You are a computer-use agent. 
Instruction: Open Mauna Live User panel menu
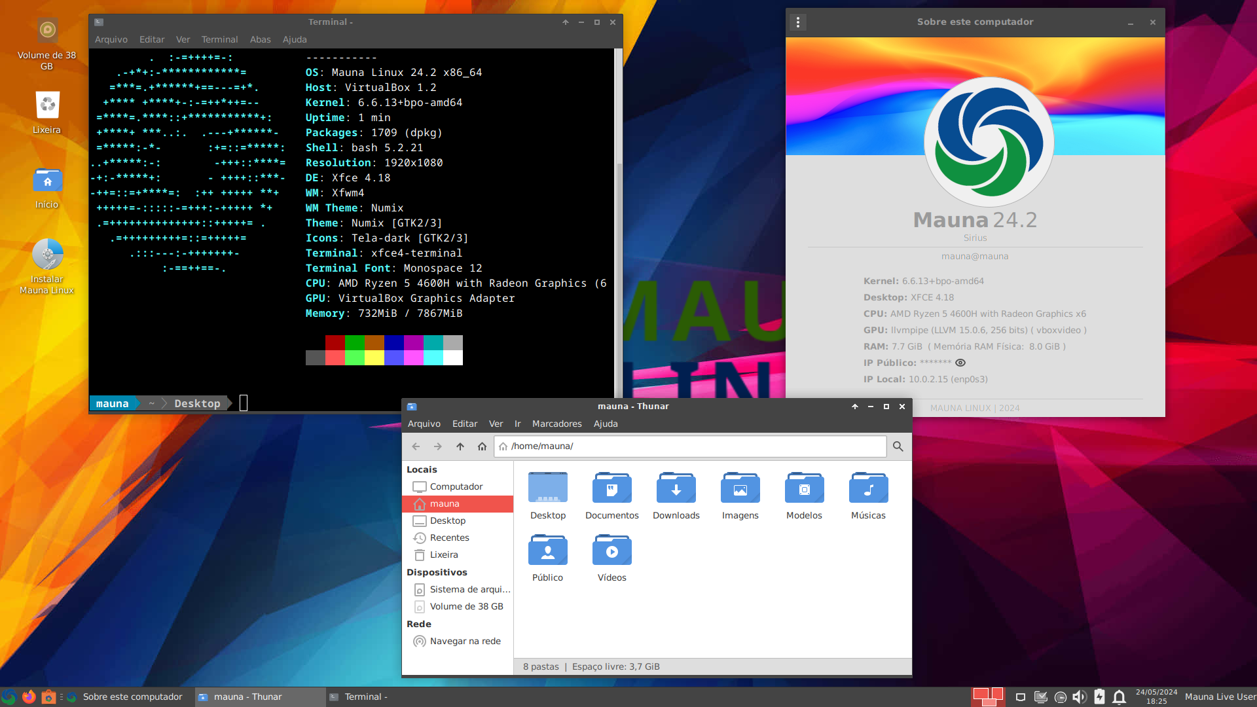click(1220, 697)
